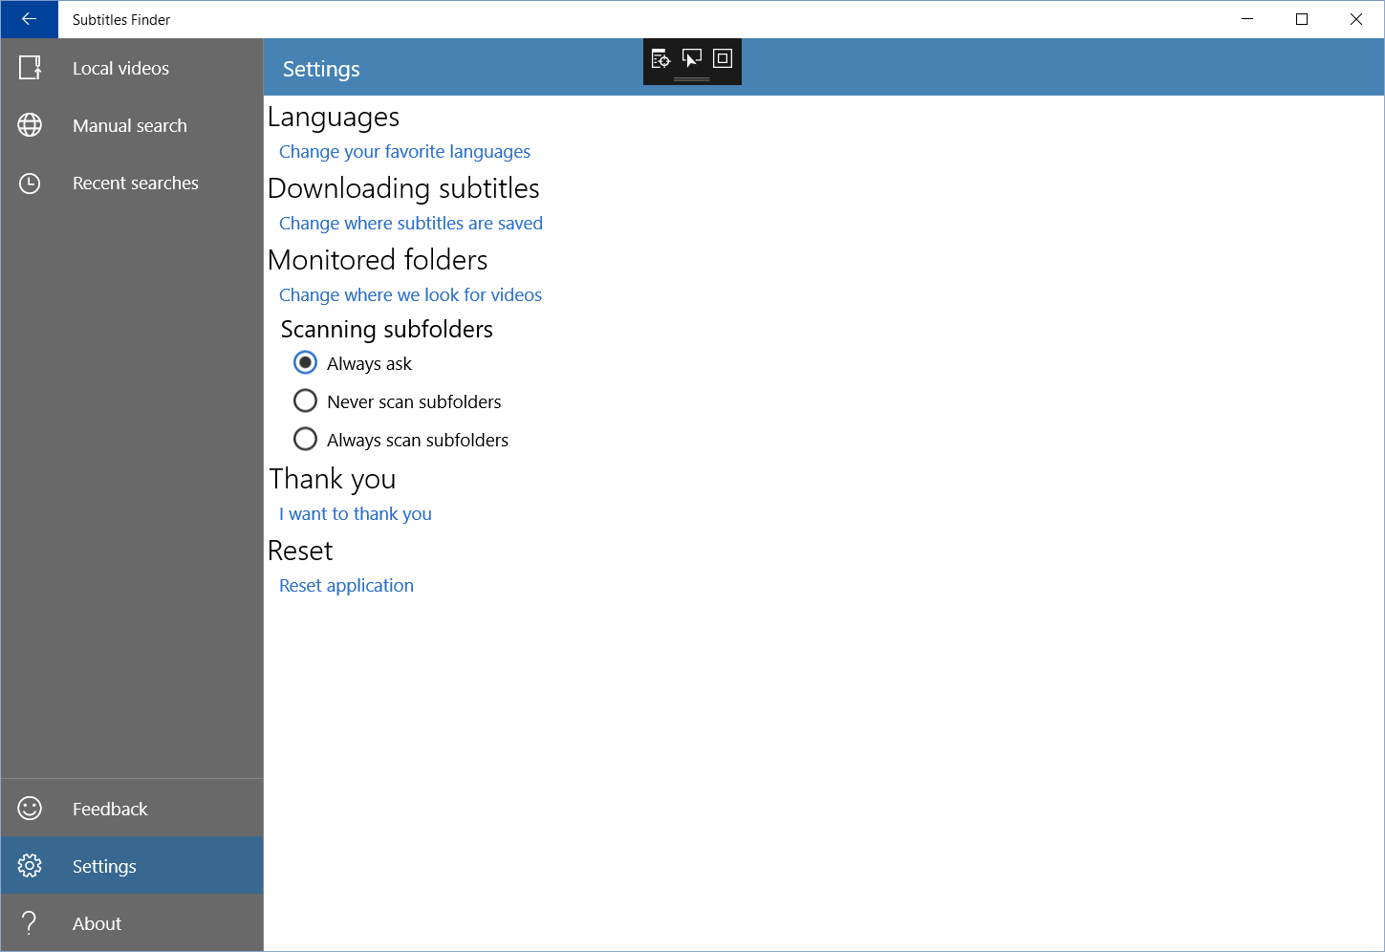
Task: Click the back arrow in title bar
Action: click(29, 19)
